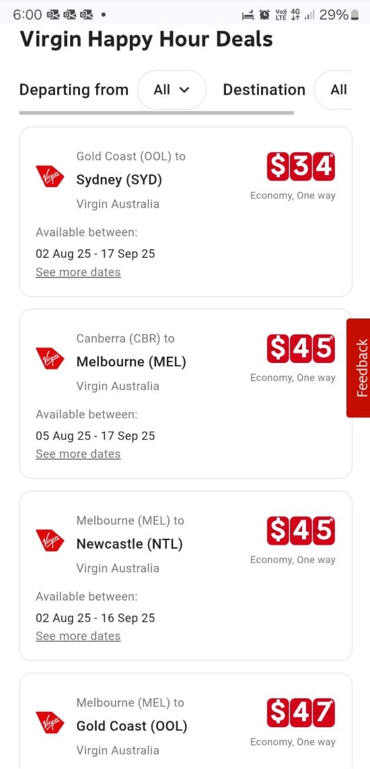Viewport: 370px width, 769px height.
Task: Select the $45 Canberra to Melbourne price
Action: [301, 349]
